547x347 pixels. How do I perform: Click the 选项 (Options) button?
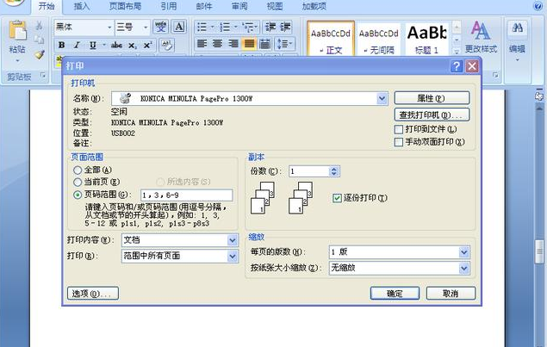pos(93,294)
